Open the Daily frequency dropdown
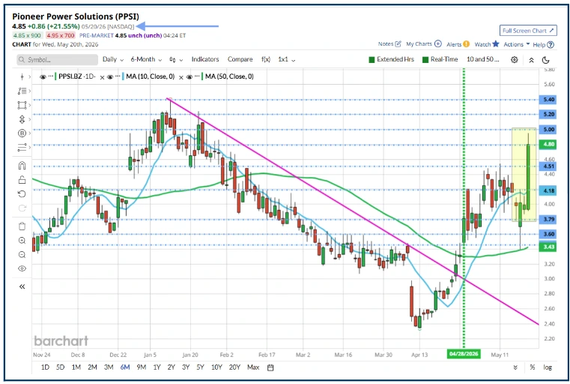570x384 pixels. pos(113,59)
